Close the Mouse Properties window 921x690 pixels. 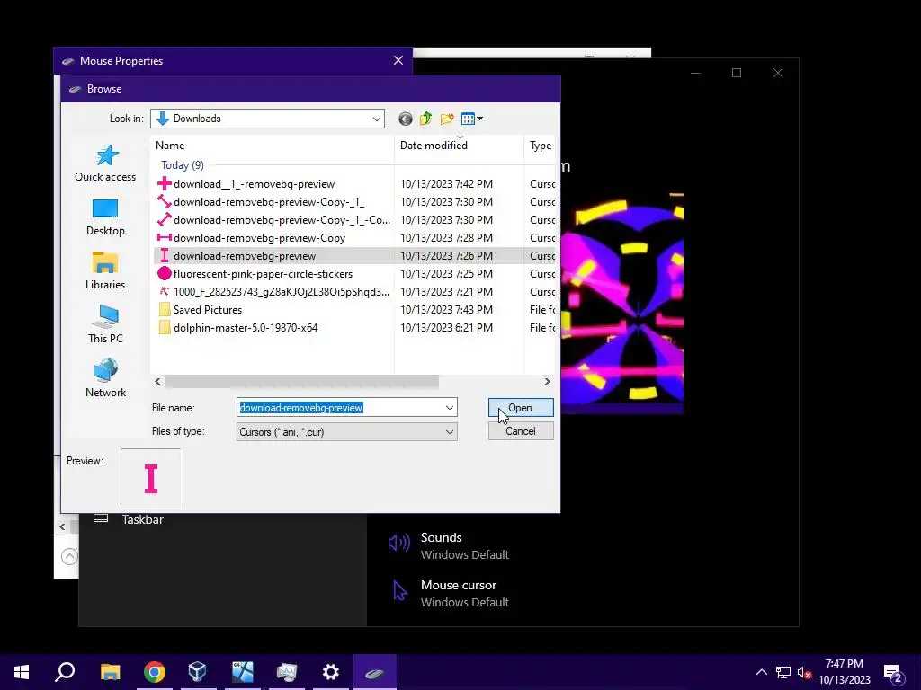(398, 60)
